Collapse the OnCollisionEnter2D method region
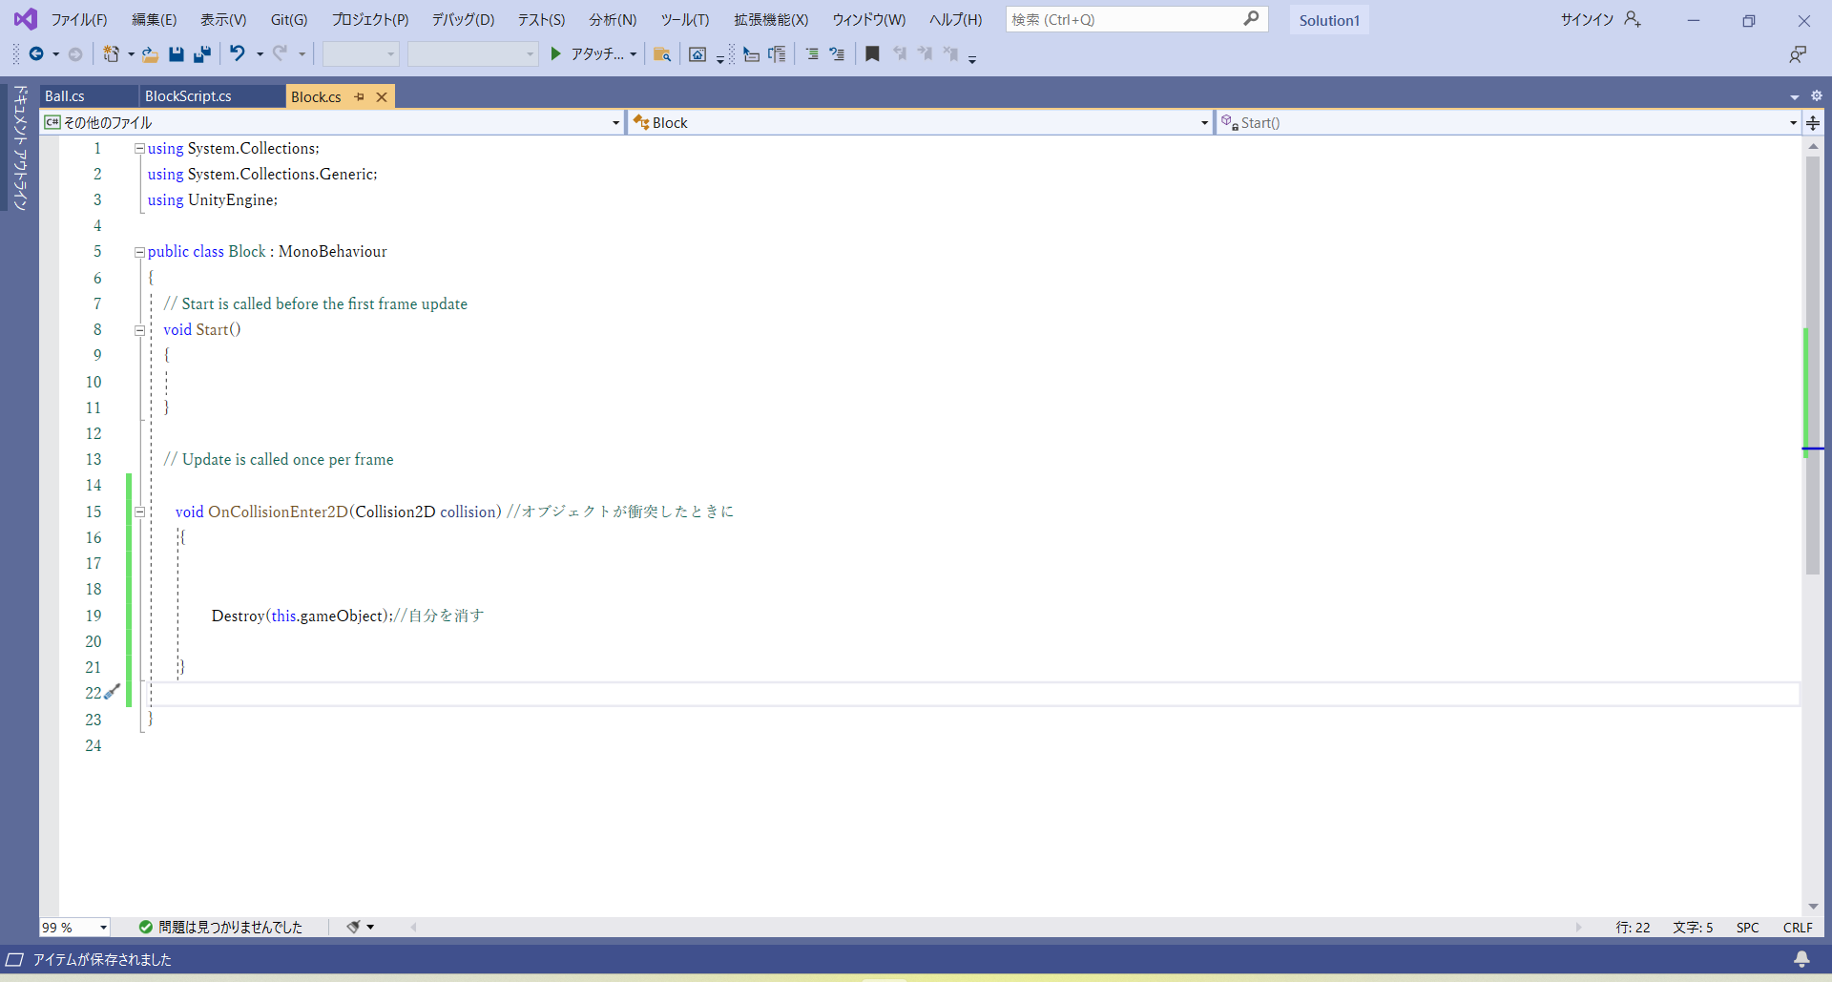 click(139, 512)
